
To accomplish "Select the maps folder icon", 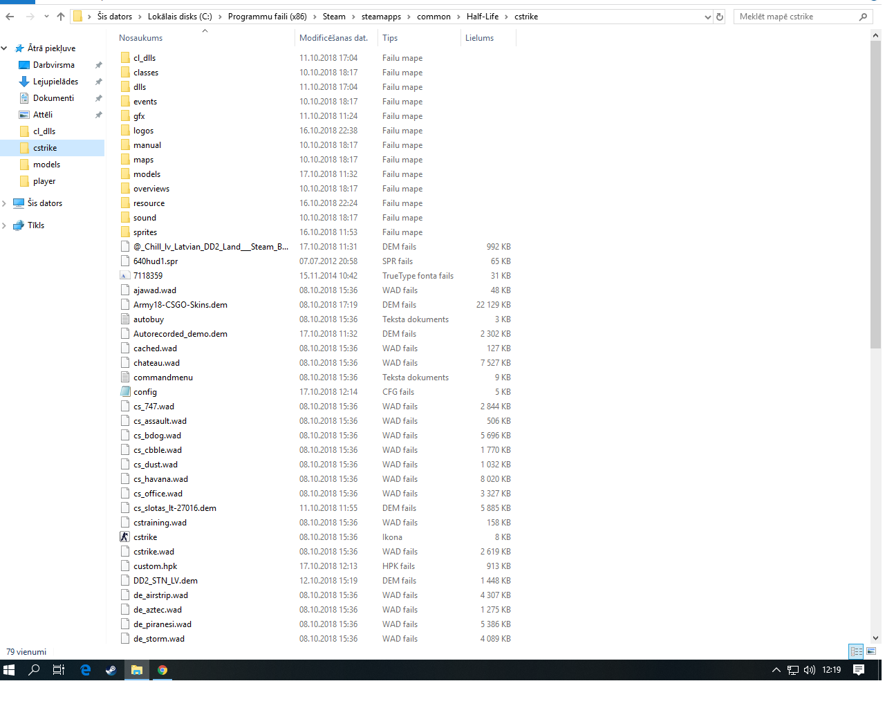I will coord(125,160).
